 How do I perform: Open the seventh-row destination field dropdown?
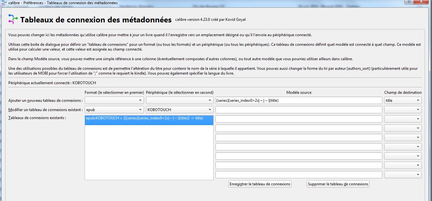(x=403, y=156)
